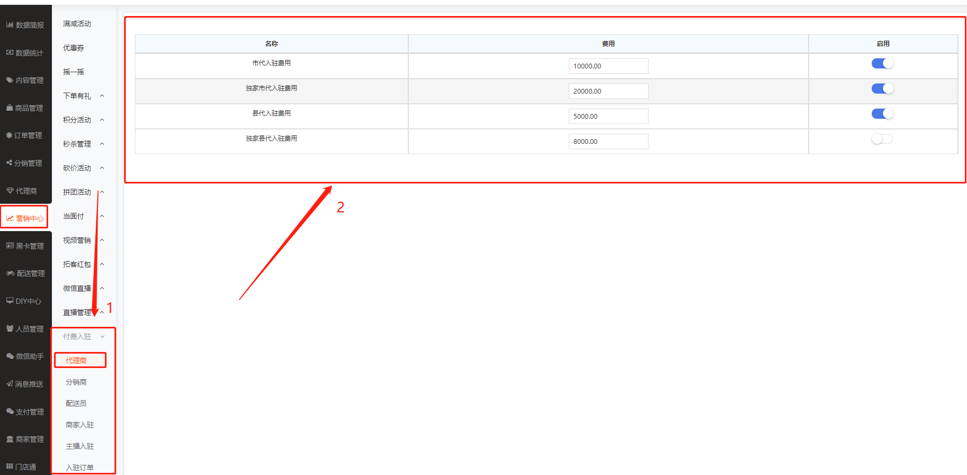
Task: Turn off the 独家市代入驻费用 switch
Action: (x=882, y=88)
